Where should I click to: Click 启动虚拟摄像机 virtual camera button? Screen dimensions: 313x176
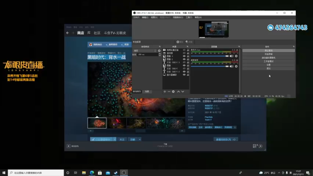pos(268,57)
